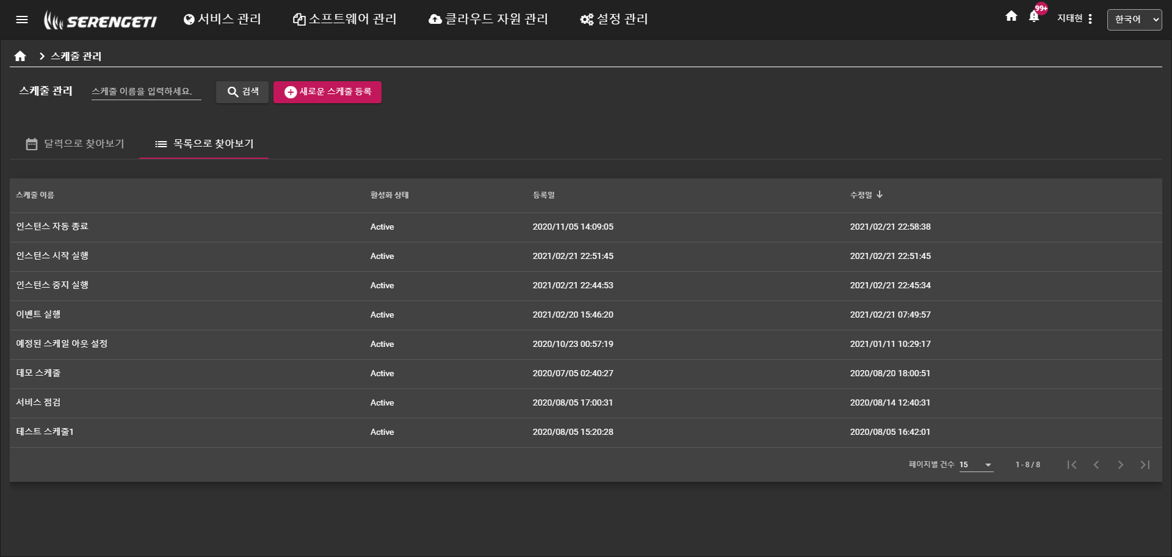Expand the 페이지별 건수 rows-per-page dropdown
Image resolution: width=1172 pixels, height=557 pixels.
(976, 465)
